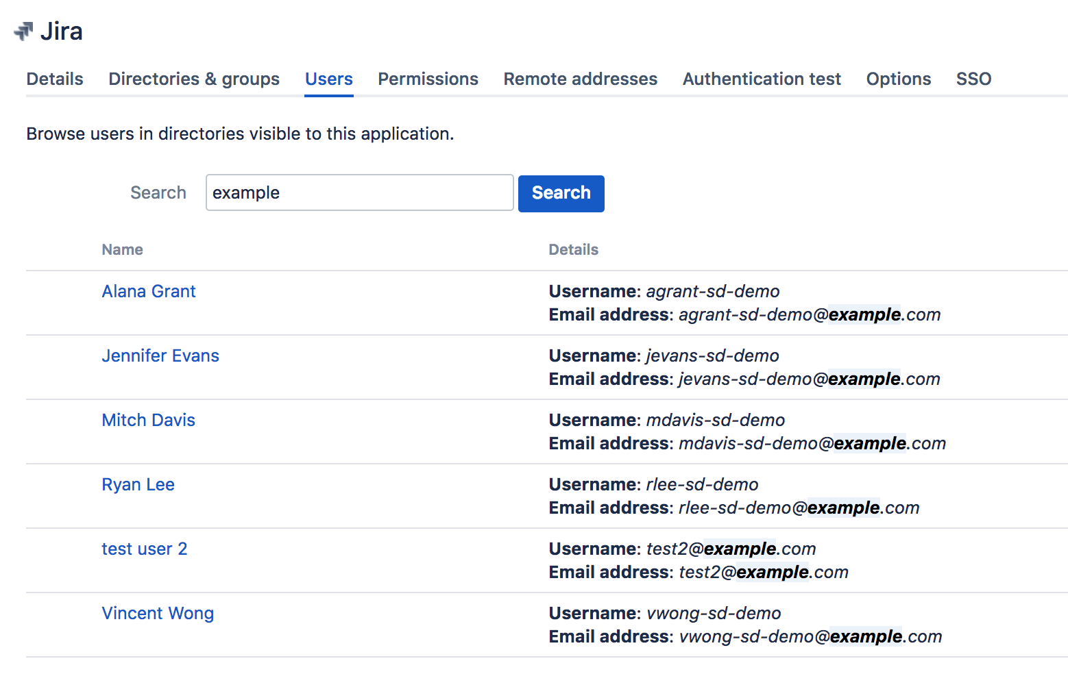View Ryan Lee's user details
This screenshot has height=674, width=1068.
coord(138,485)
